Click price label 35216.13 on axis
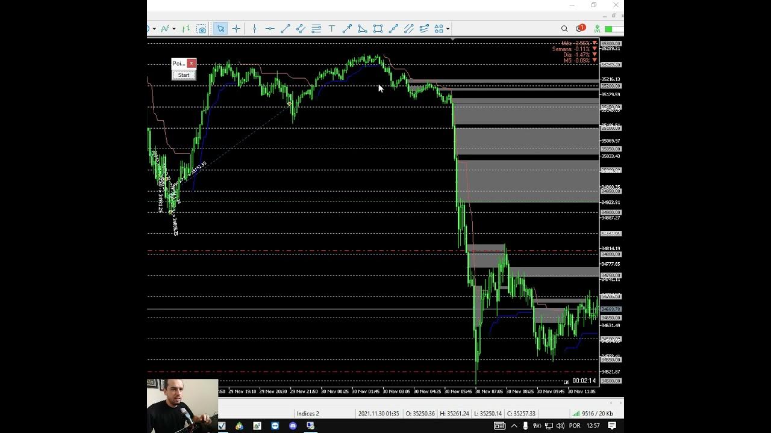The height and width of the screenshot is (433, 771). (611, 79)
